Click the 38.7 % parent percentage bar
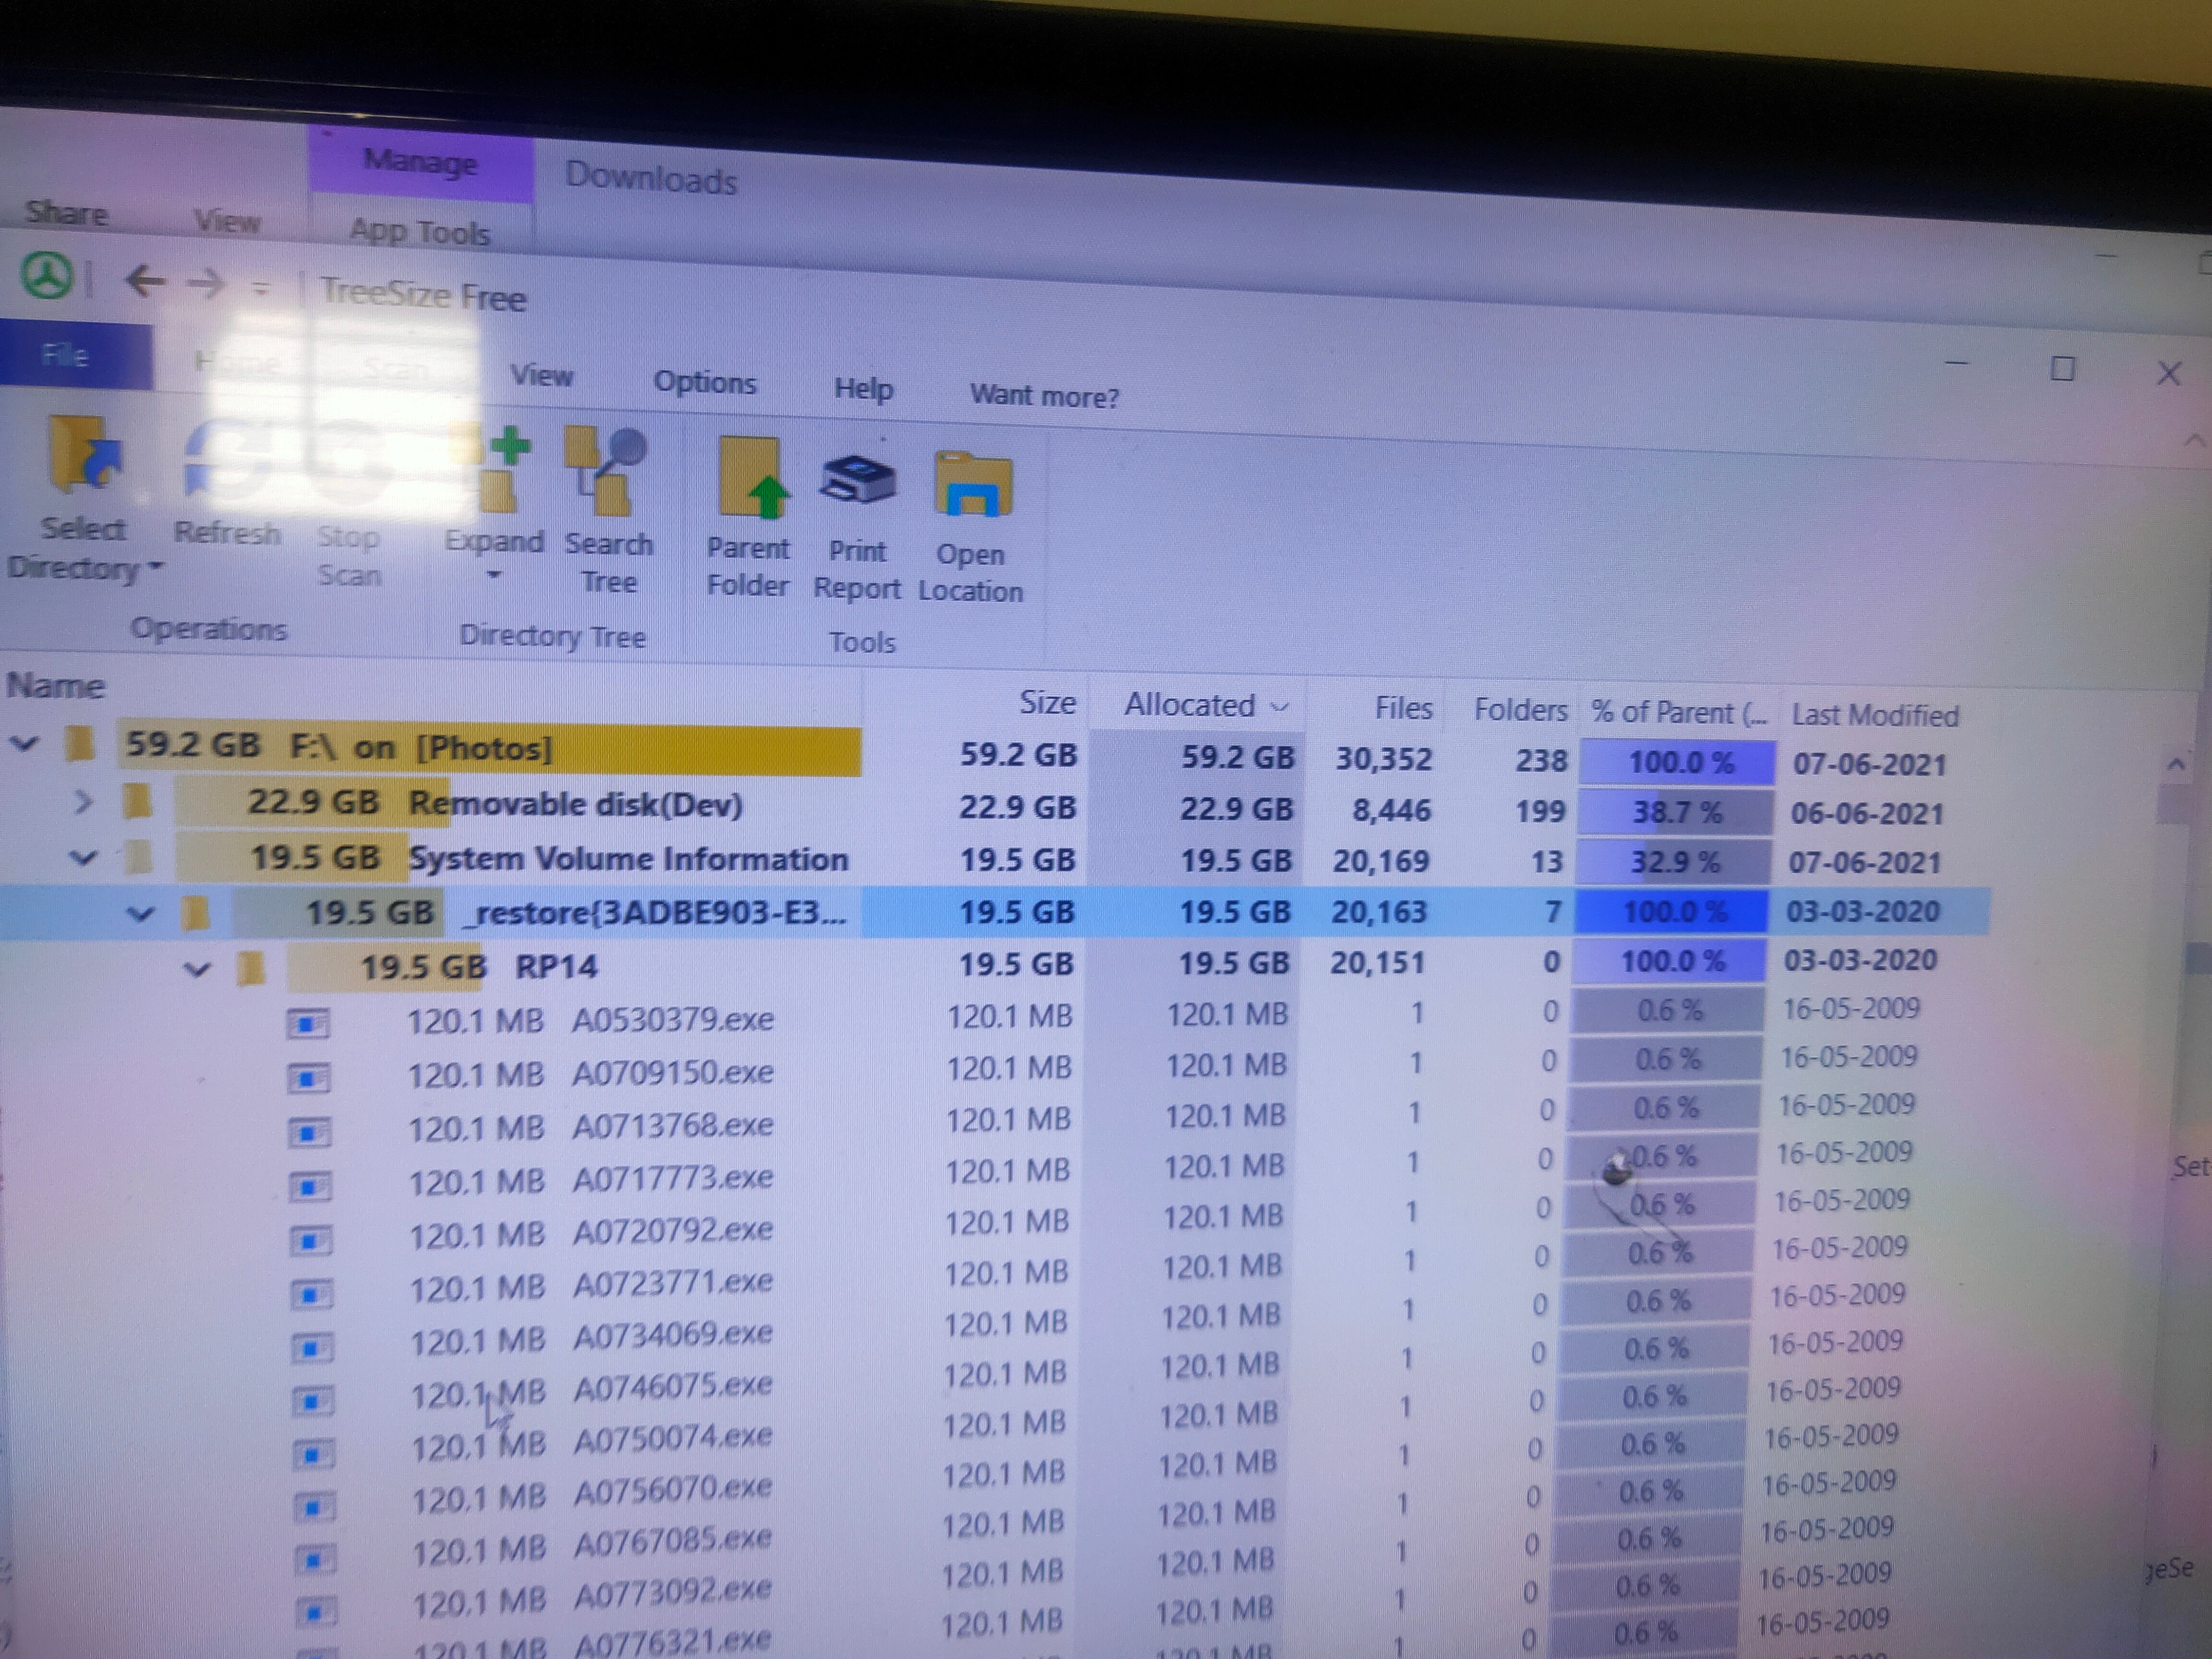2212x1659 pixels. [1676, 812]
